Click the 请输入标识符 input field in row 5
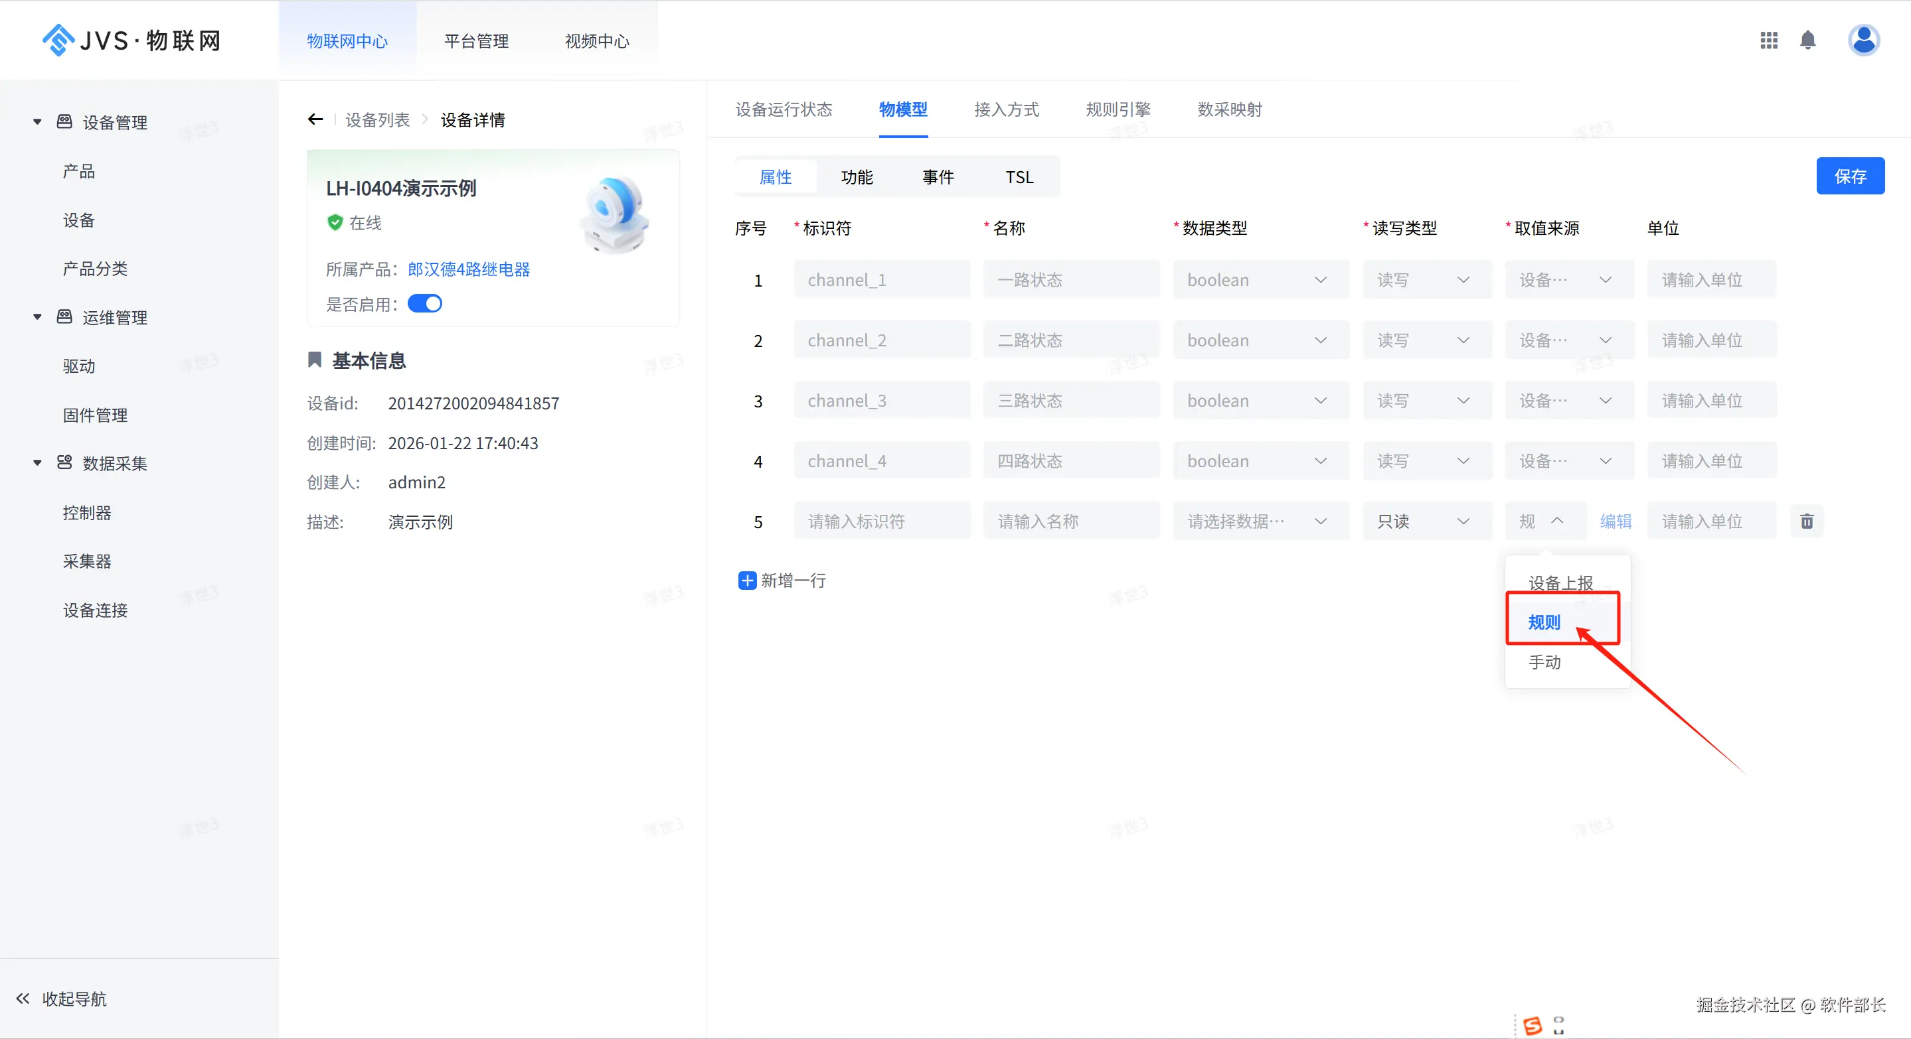This screenshot has width=1911, height=1039. pyautogui.click(x=880, y=521)
